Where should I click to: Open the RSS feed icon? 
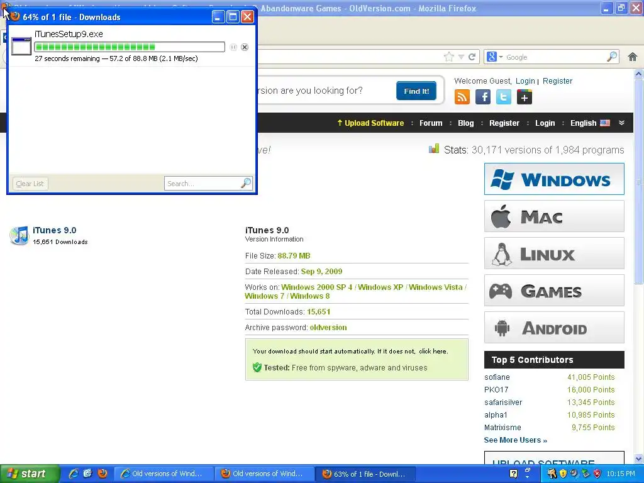pos(462,97)
